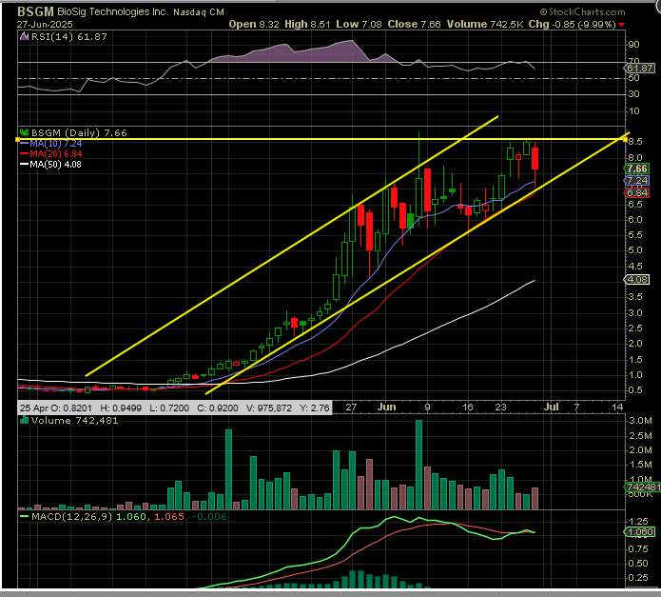Click the BSGM ticker symbol in the title
661x597 pixels.
coord(35,11)
